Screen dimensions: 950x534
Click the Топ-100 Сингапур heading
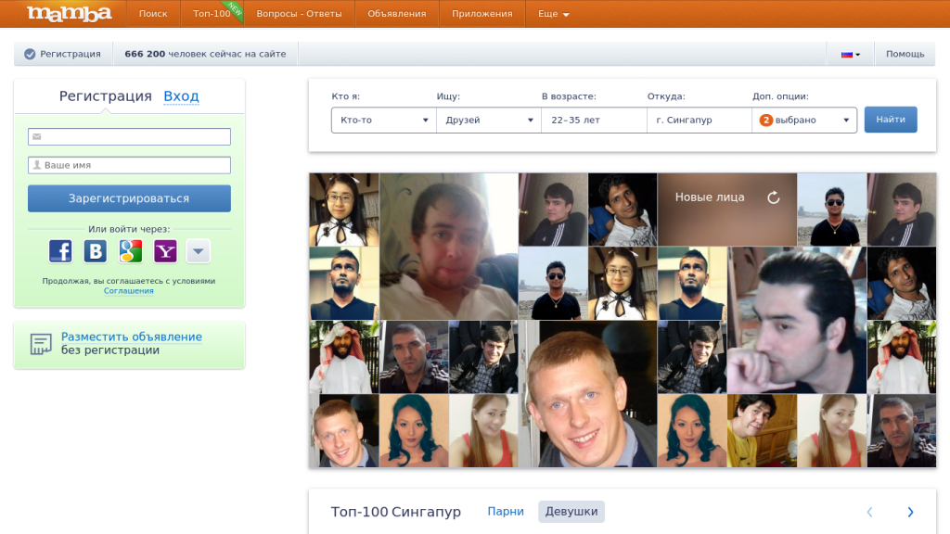coord(395,512)
